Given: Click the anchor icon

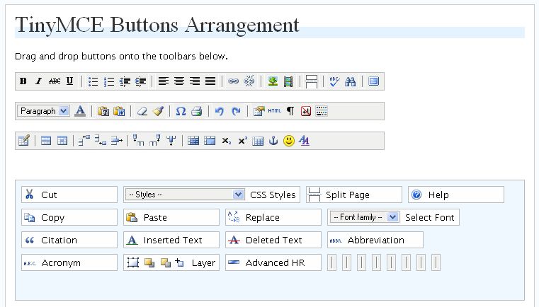Looking at the screenshot, I should [273, 141].
